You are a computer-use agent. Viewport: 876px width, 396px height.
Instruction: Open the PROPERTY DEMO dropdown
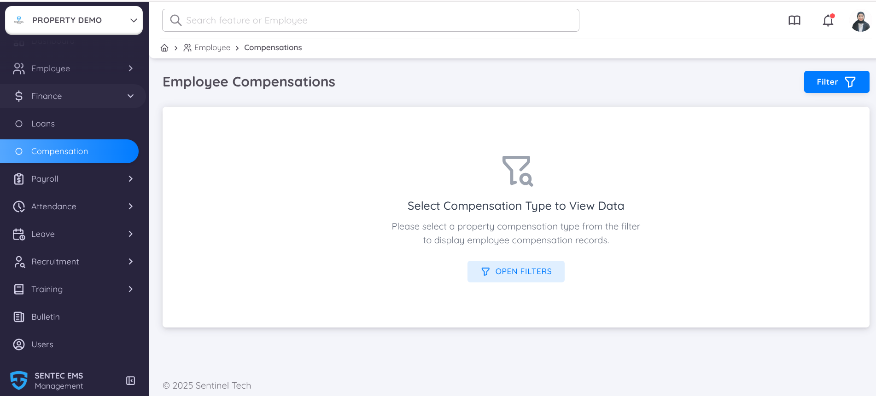[74, 20]
